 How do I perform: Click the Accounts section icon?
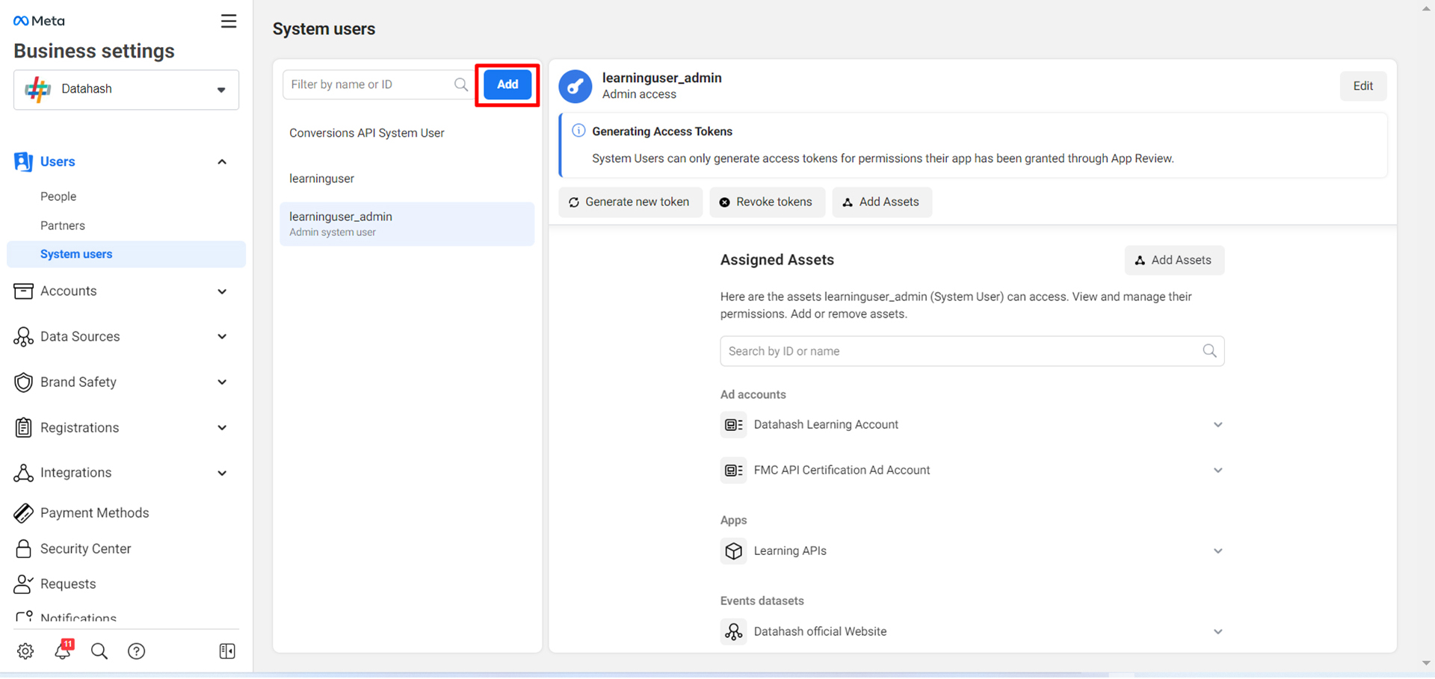23,291
